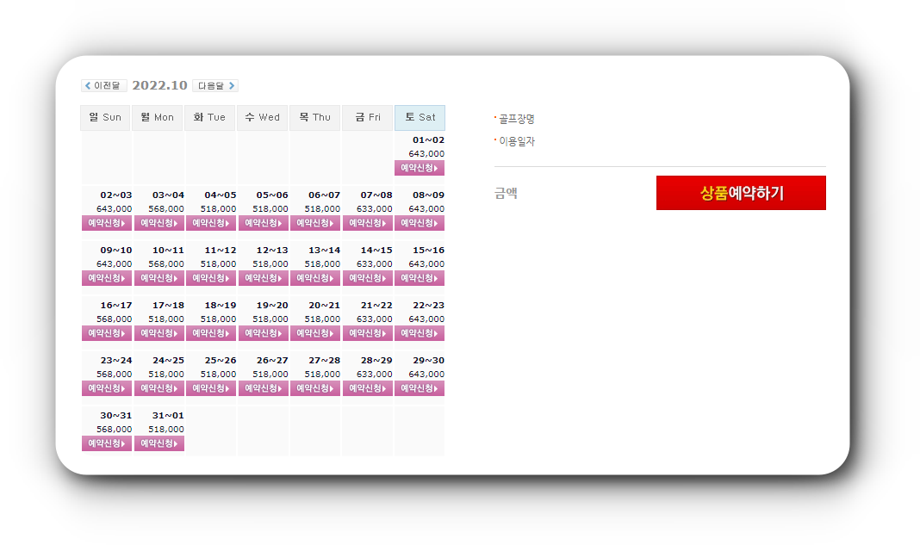Request reservation for 03~04
The image size is (920, 545).
point(159,223)
